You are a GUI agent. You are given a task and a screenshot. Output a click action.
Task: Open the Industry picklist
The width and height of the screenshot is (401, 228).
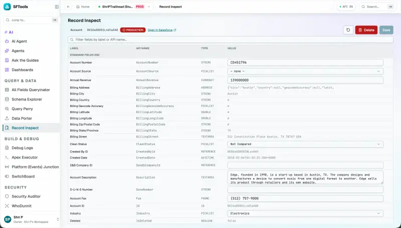click(305, 213)
